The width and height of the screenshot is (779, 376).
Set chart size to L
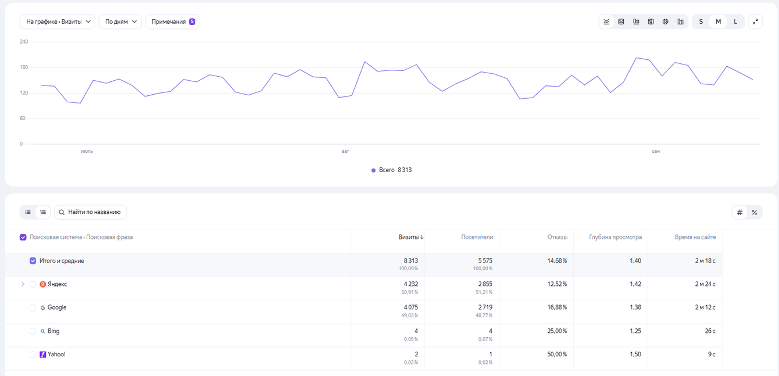[735, 22]
